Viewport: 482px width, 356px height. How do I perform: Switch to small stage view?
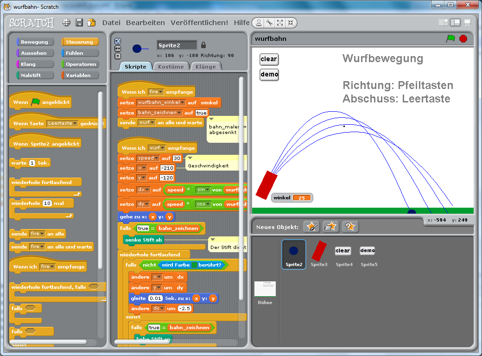click(443, 22)
